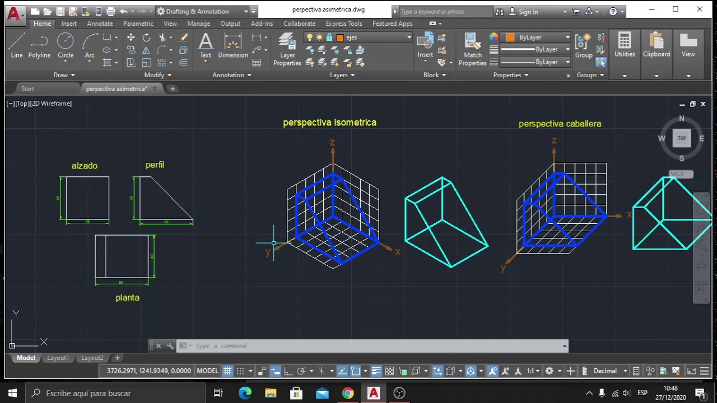Screen dimensions: 717x403
Task: Open the Express Tools ribbon tab
Action: (x=343, y=24)
